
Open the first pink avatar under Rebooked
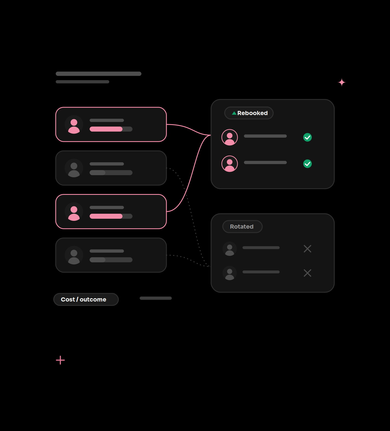tap(230, 137)
